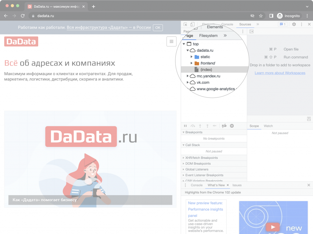This screenshot has width=313, height=234.
Task: Play the DaData.ru video thumbnail
Action: (x=90, y=159)
